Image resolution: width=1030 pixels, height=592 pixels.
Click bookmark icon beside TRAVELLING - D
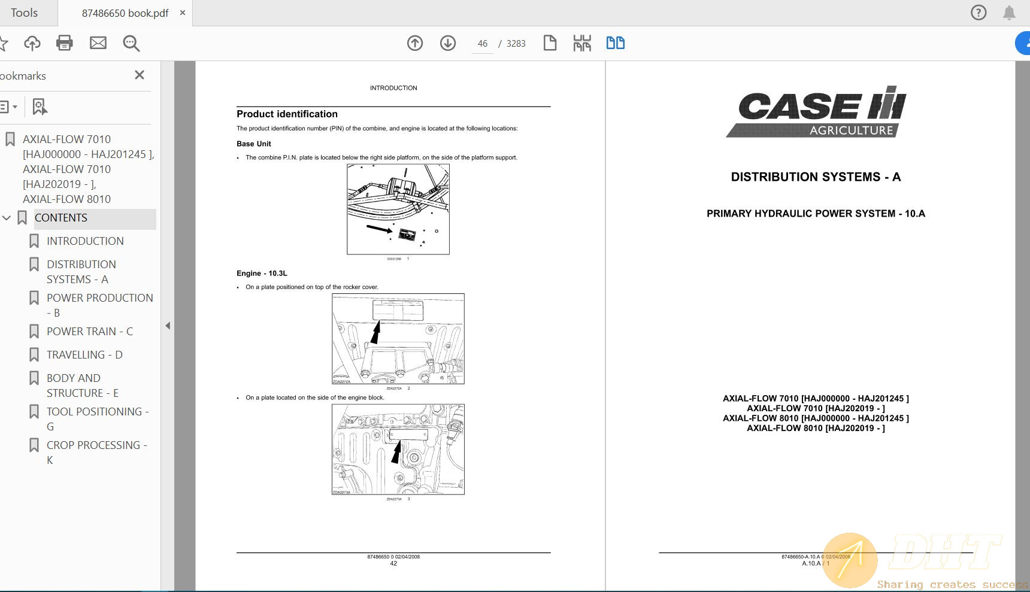[34, 355]
